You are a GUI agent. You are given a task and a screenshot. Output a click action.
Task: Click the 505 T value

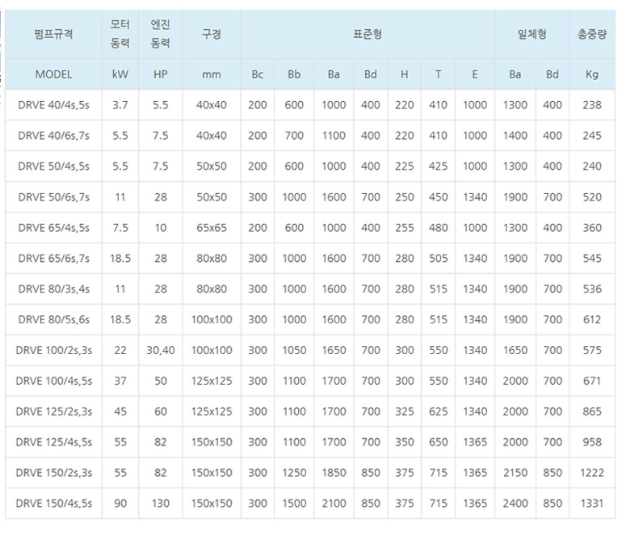click(438, 259)
